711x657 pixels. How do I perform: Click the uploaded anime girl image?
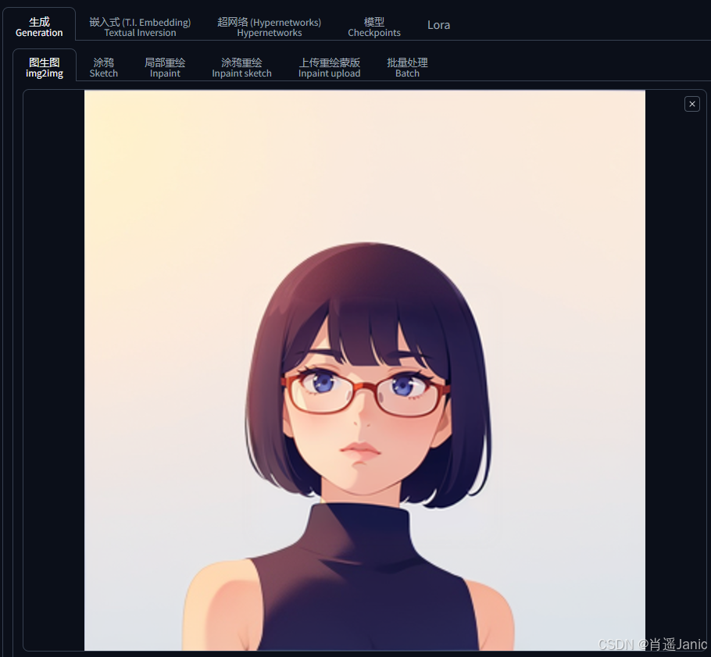pos(365,370)
